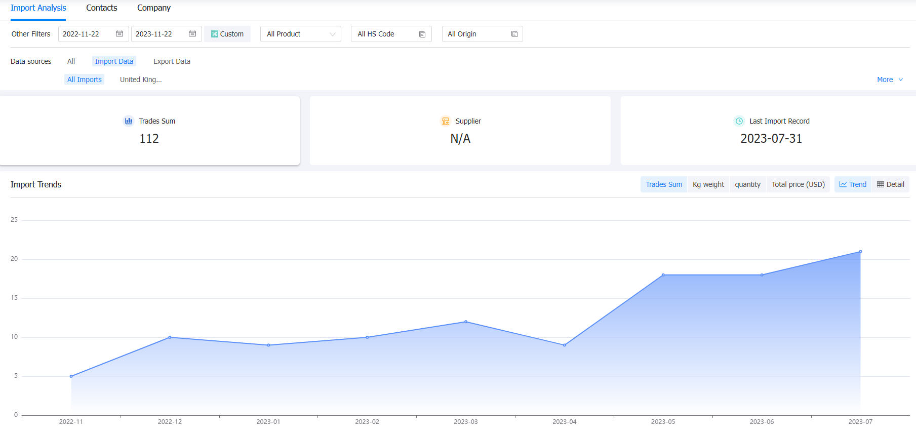The height and width of the screenshot is (431, 916).
Task: Click the 2023-07 data point on chart
Action: [860, 252]
